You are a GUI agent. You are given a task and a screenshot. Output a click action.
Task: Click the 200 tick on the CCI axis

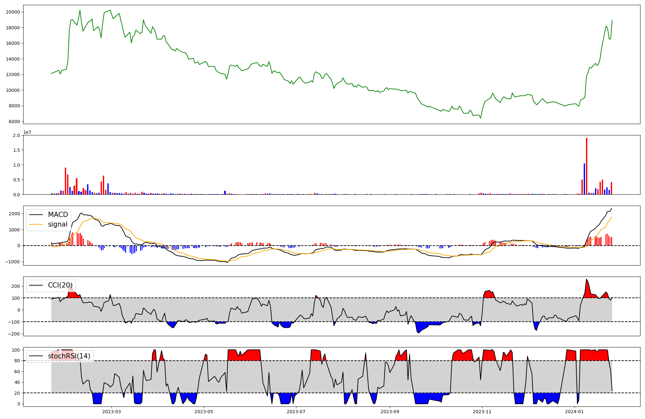pyautogui.click(x=16, y=286)
